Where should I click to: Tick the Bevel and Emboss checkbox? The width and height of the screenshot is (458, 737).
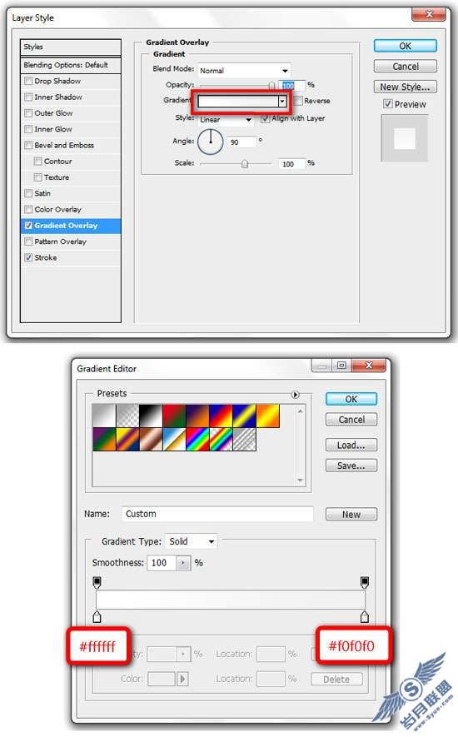click(x=28, y=145)
